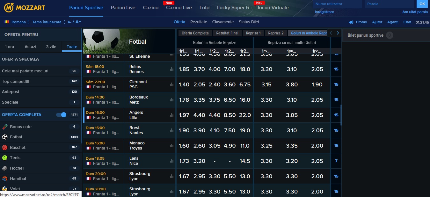
Task: Click the Promo megaphone icon
Action: [x=351, y=22]
